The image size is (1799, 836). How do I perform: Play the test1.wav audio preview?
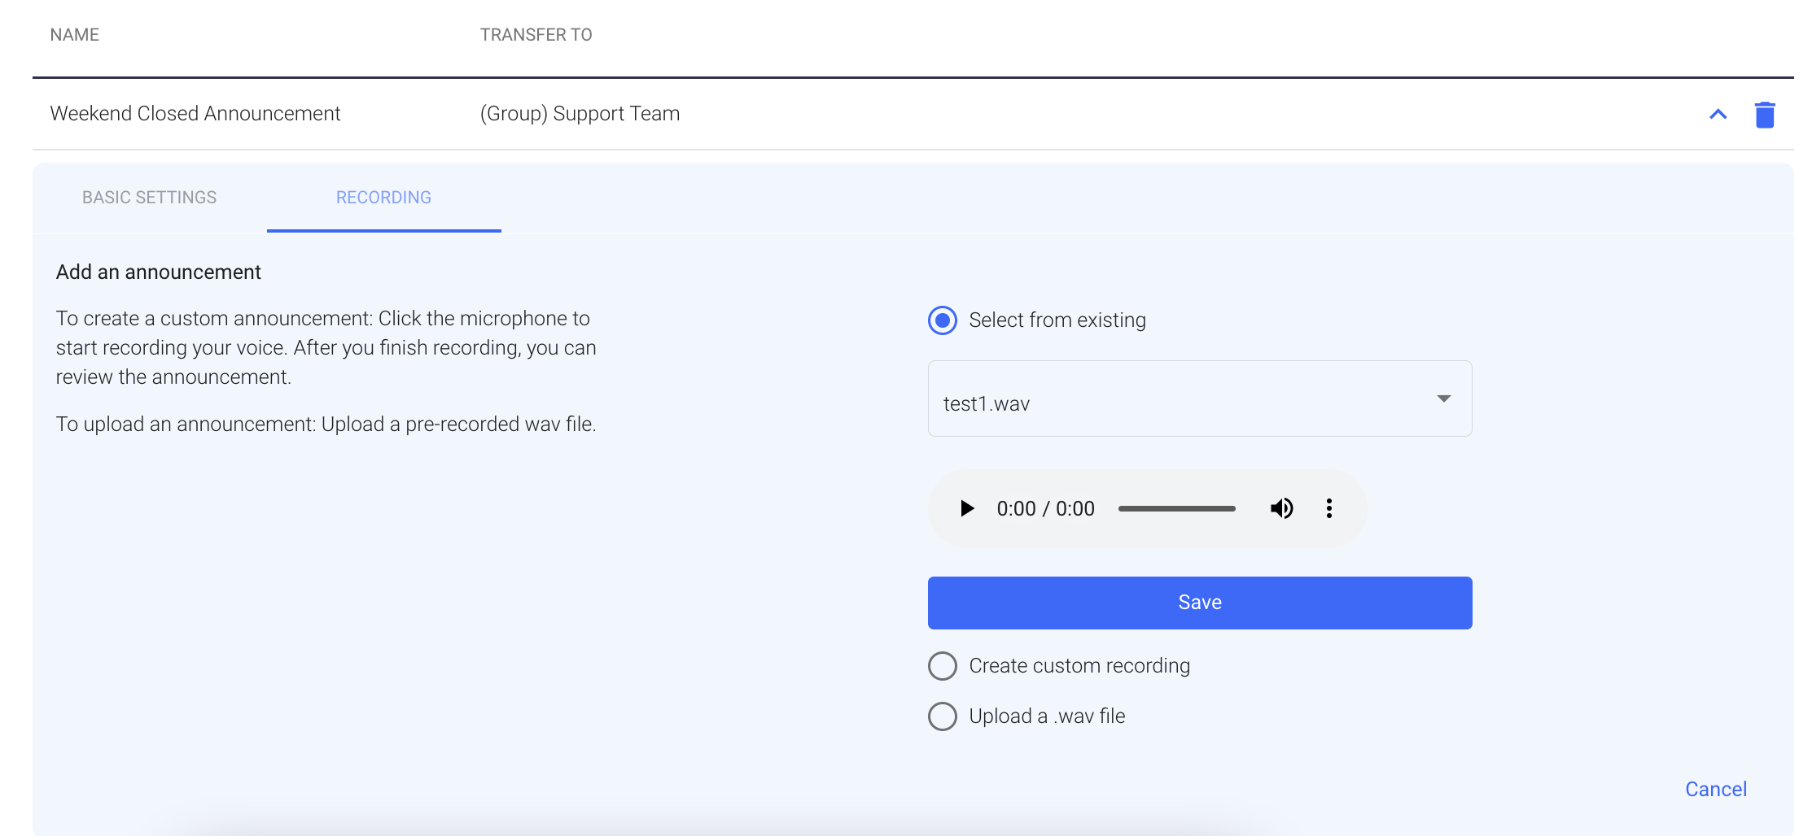tap(966, 508)
